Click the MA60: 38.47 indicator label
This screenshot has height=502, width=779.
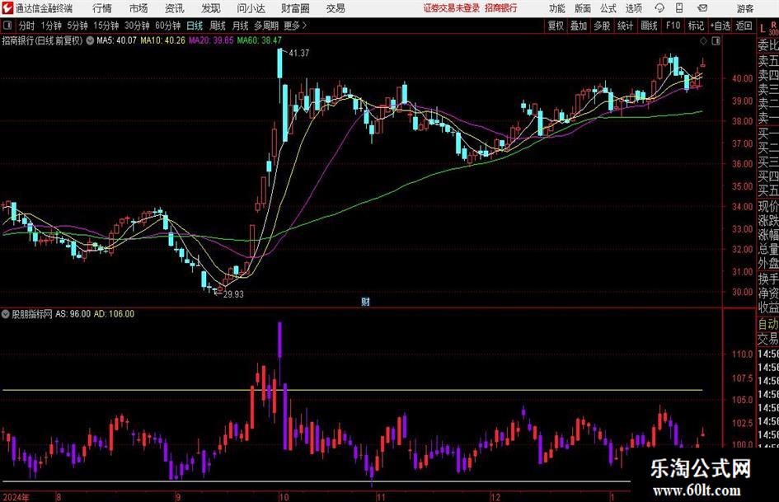(260, 40)
